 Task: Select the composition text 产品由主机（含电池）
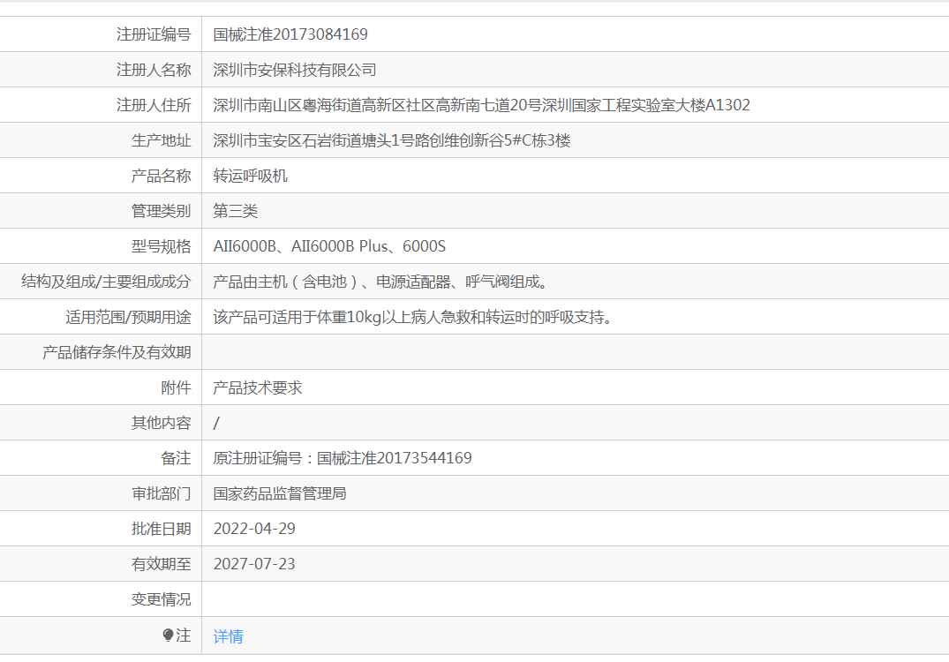(x=380, y=282)
